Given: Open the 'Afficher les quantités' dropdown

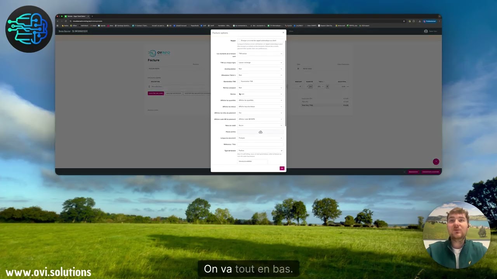Looking at the screenshot, I should [260, 100].
